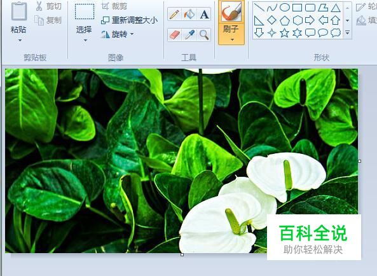
Task: Click the flower picture on the canvas
Action: click(182, 161)
